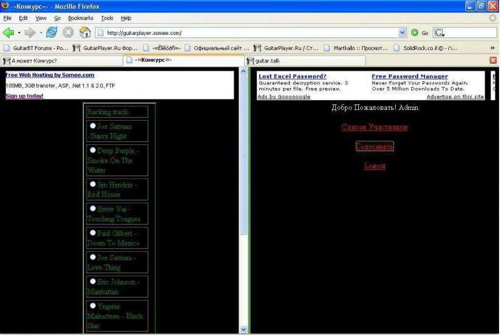Open the Bookmarks menu
This screenshot has width=501, height=335.
point(80,18)
